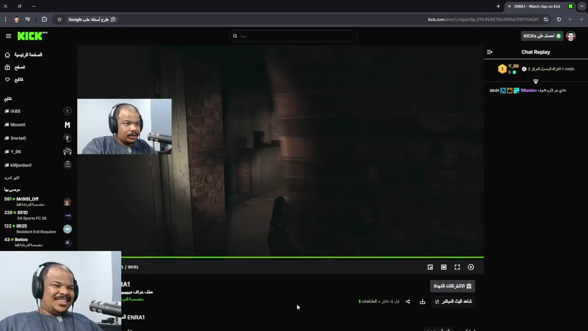Open the media control toolbar icon
The height and width of the screenshot is (331, 588).
point(28,19)
